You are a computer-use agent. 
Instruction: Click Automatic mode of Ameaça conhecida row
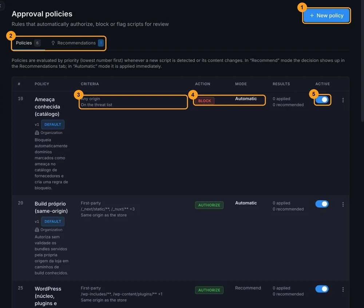coord(246,98)
